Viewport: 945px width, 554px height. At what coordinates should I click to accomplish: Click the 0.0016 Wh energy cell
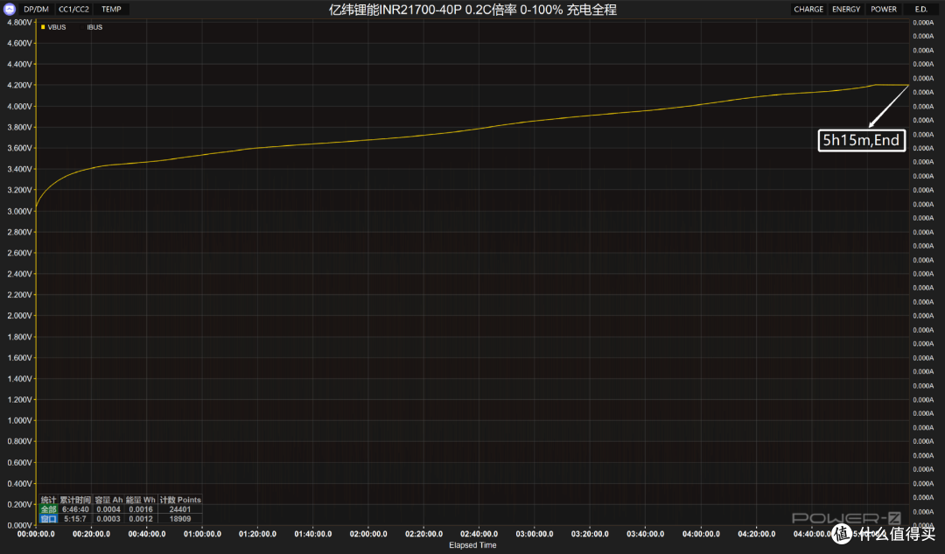coord(140,509)
